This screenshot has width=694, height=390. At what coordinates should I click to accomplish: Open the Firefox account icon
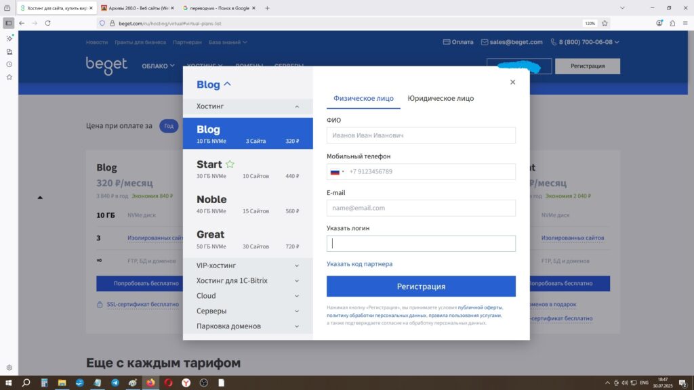659,23
